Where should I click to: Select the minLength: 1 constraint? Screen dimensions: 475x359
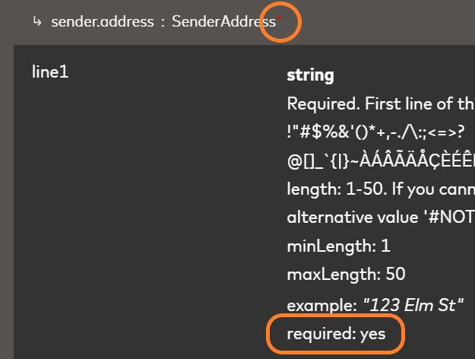327,246
